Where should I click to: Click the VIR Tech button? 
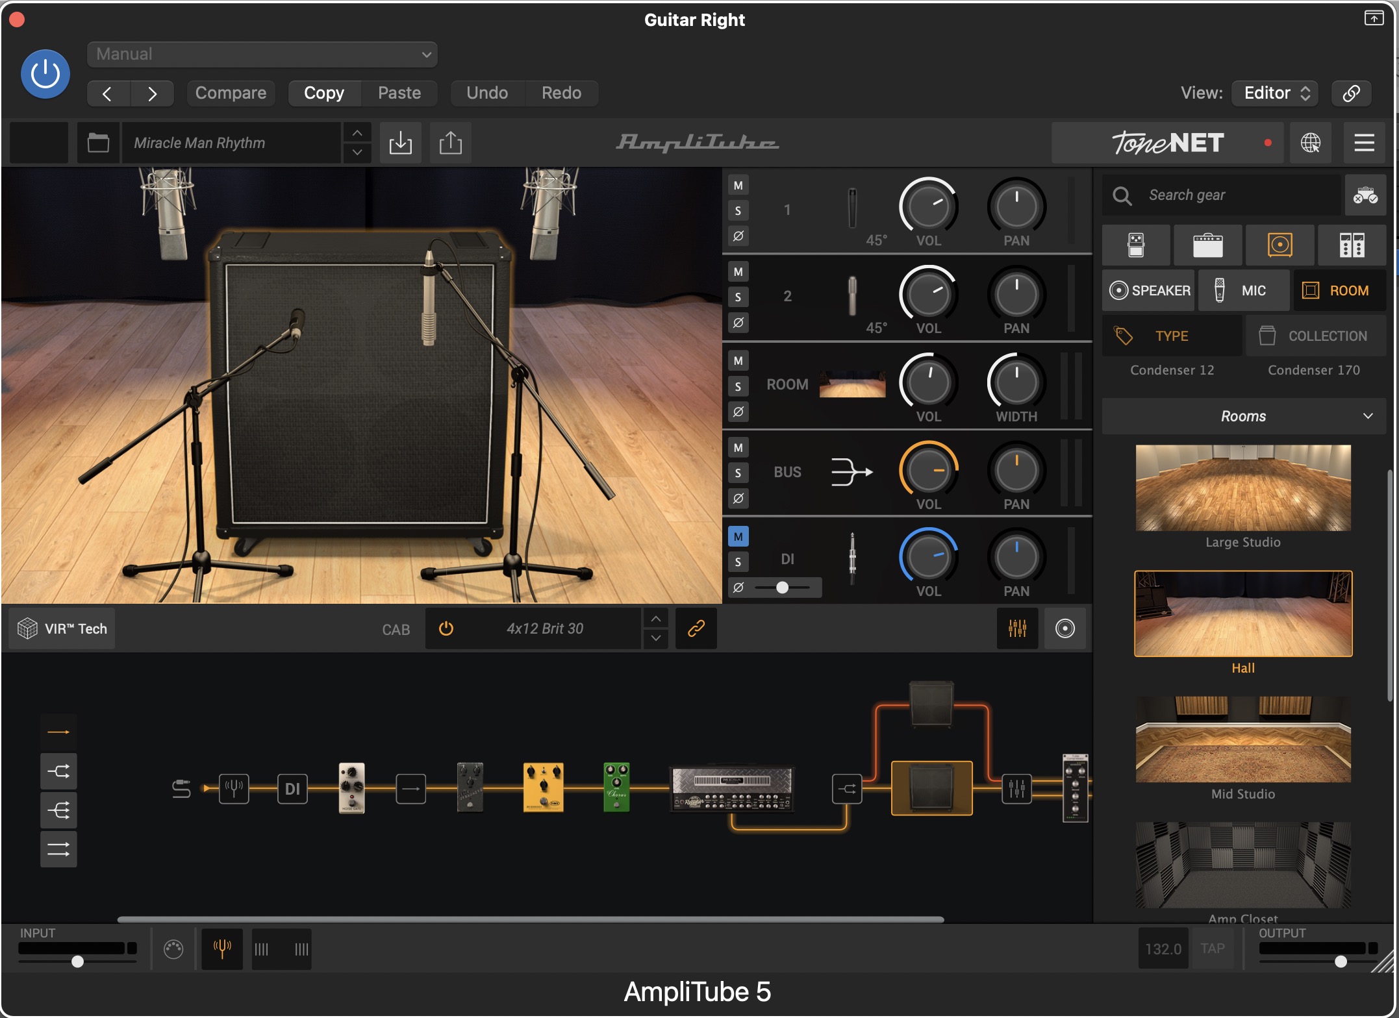(x=62, y=629)
